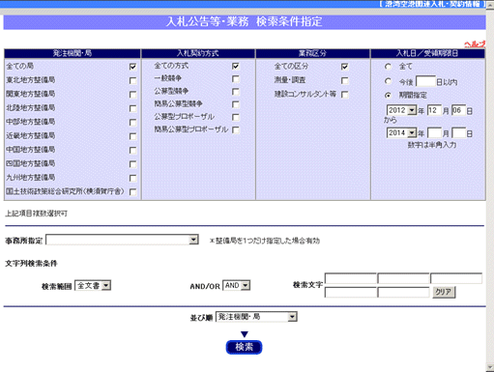Check the 建設コンサルタント等 checkbox
The width and height of the screenshot is (494, 372).
pos(345,95)
